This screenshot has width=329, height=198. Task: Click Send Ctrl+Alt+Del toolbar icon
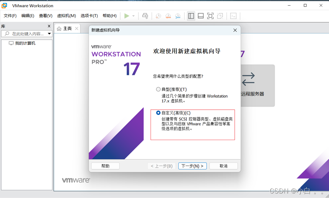pyautogui.click(x=145, y=16)
